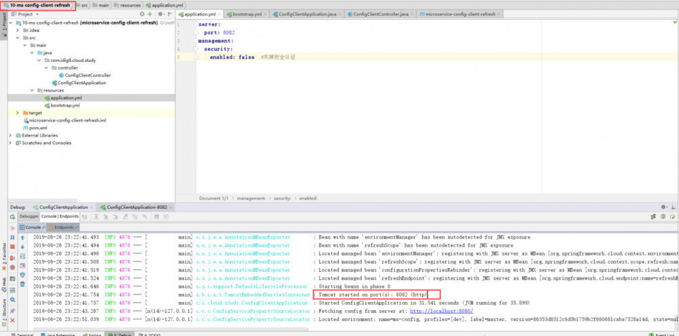Screen dimensions: 679x336
Task: Rerun ConfigClientApplication in Debug panel
Action: pyautogui.click(x=12, y=216)
